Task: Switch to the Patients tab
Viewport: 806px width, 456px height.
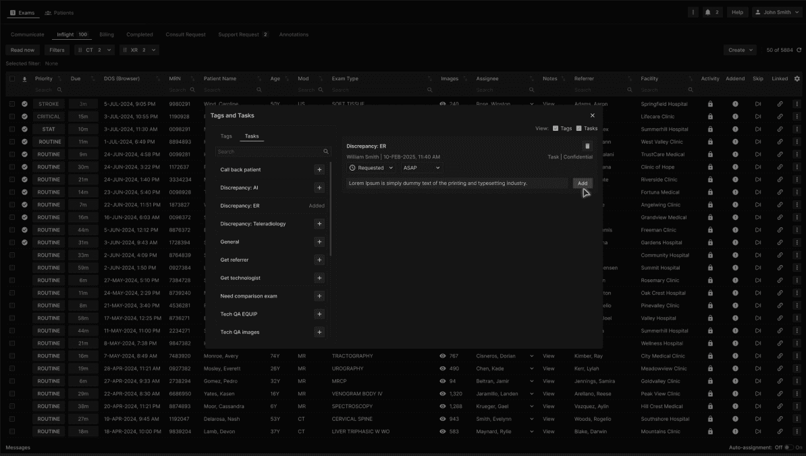Action: [59, 13]
